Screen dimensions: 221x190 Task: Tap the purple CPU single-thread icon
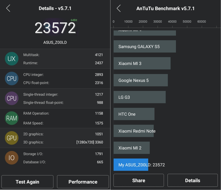tap(12, 98)
